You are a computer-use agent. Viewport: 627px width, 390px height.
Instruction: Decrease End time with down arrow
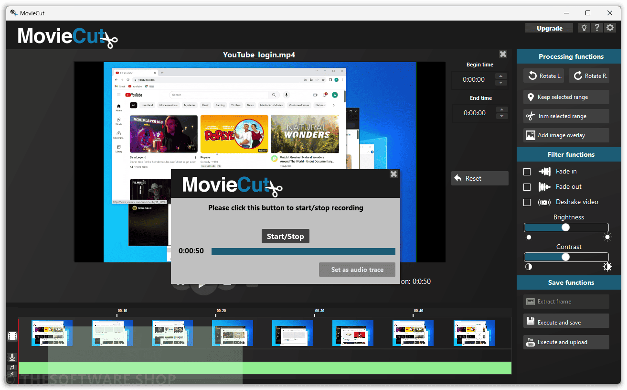tap(501, 117)
